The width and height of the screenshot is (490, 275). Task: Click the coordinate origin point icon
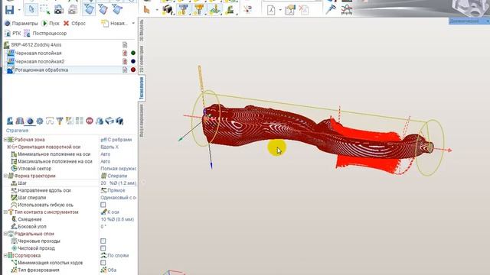pyautogui.click(x=248, y=10)
